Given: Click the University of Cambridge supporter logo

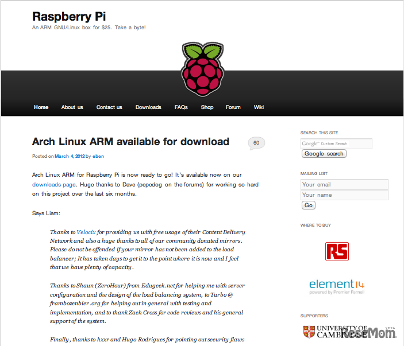Looking at the screenshot, I should point(335,332).
